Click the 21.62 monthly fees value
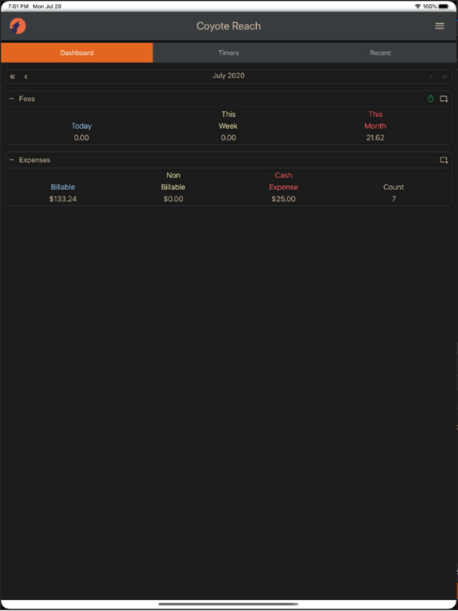The height and width of the screenshot is (611, 458). [375, 138]
